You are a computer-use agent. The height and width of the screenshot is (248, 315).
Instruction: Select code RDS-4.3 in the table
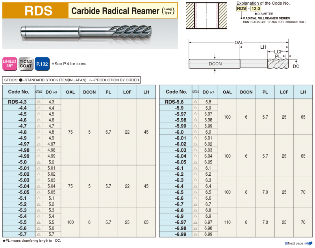point(19,102)
